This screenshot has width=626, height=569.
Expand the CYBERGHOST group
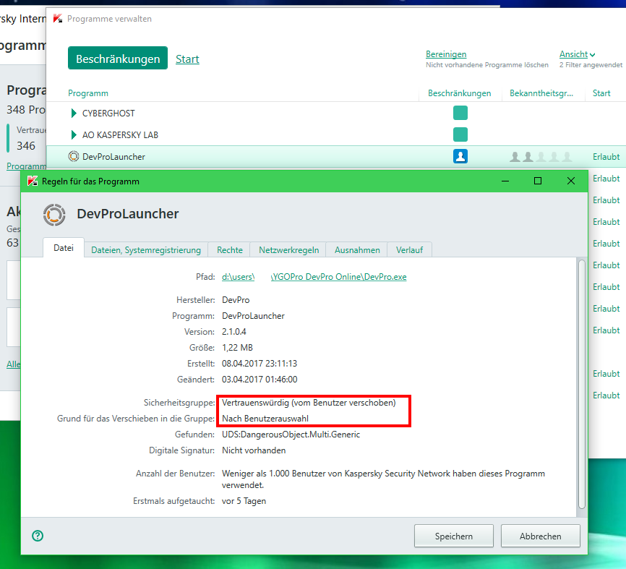74,113
